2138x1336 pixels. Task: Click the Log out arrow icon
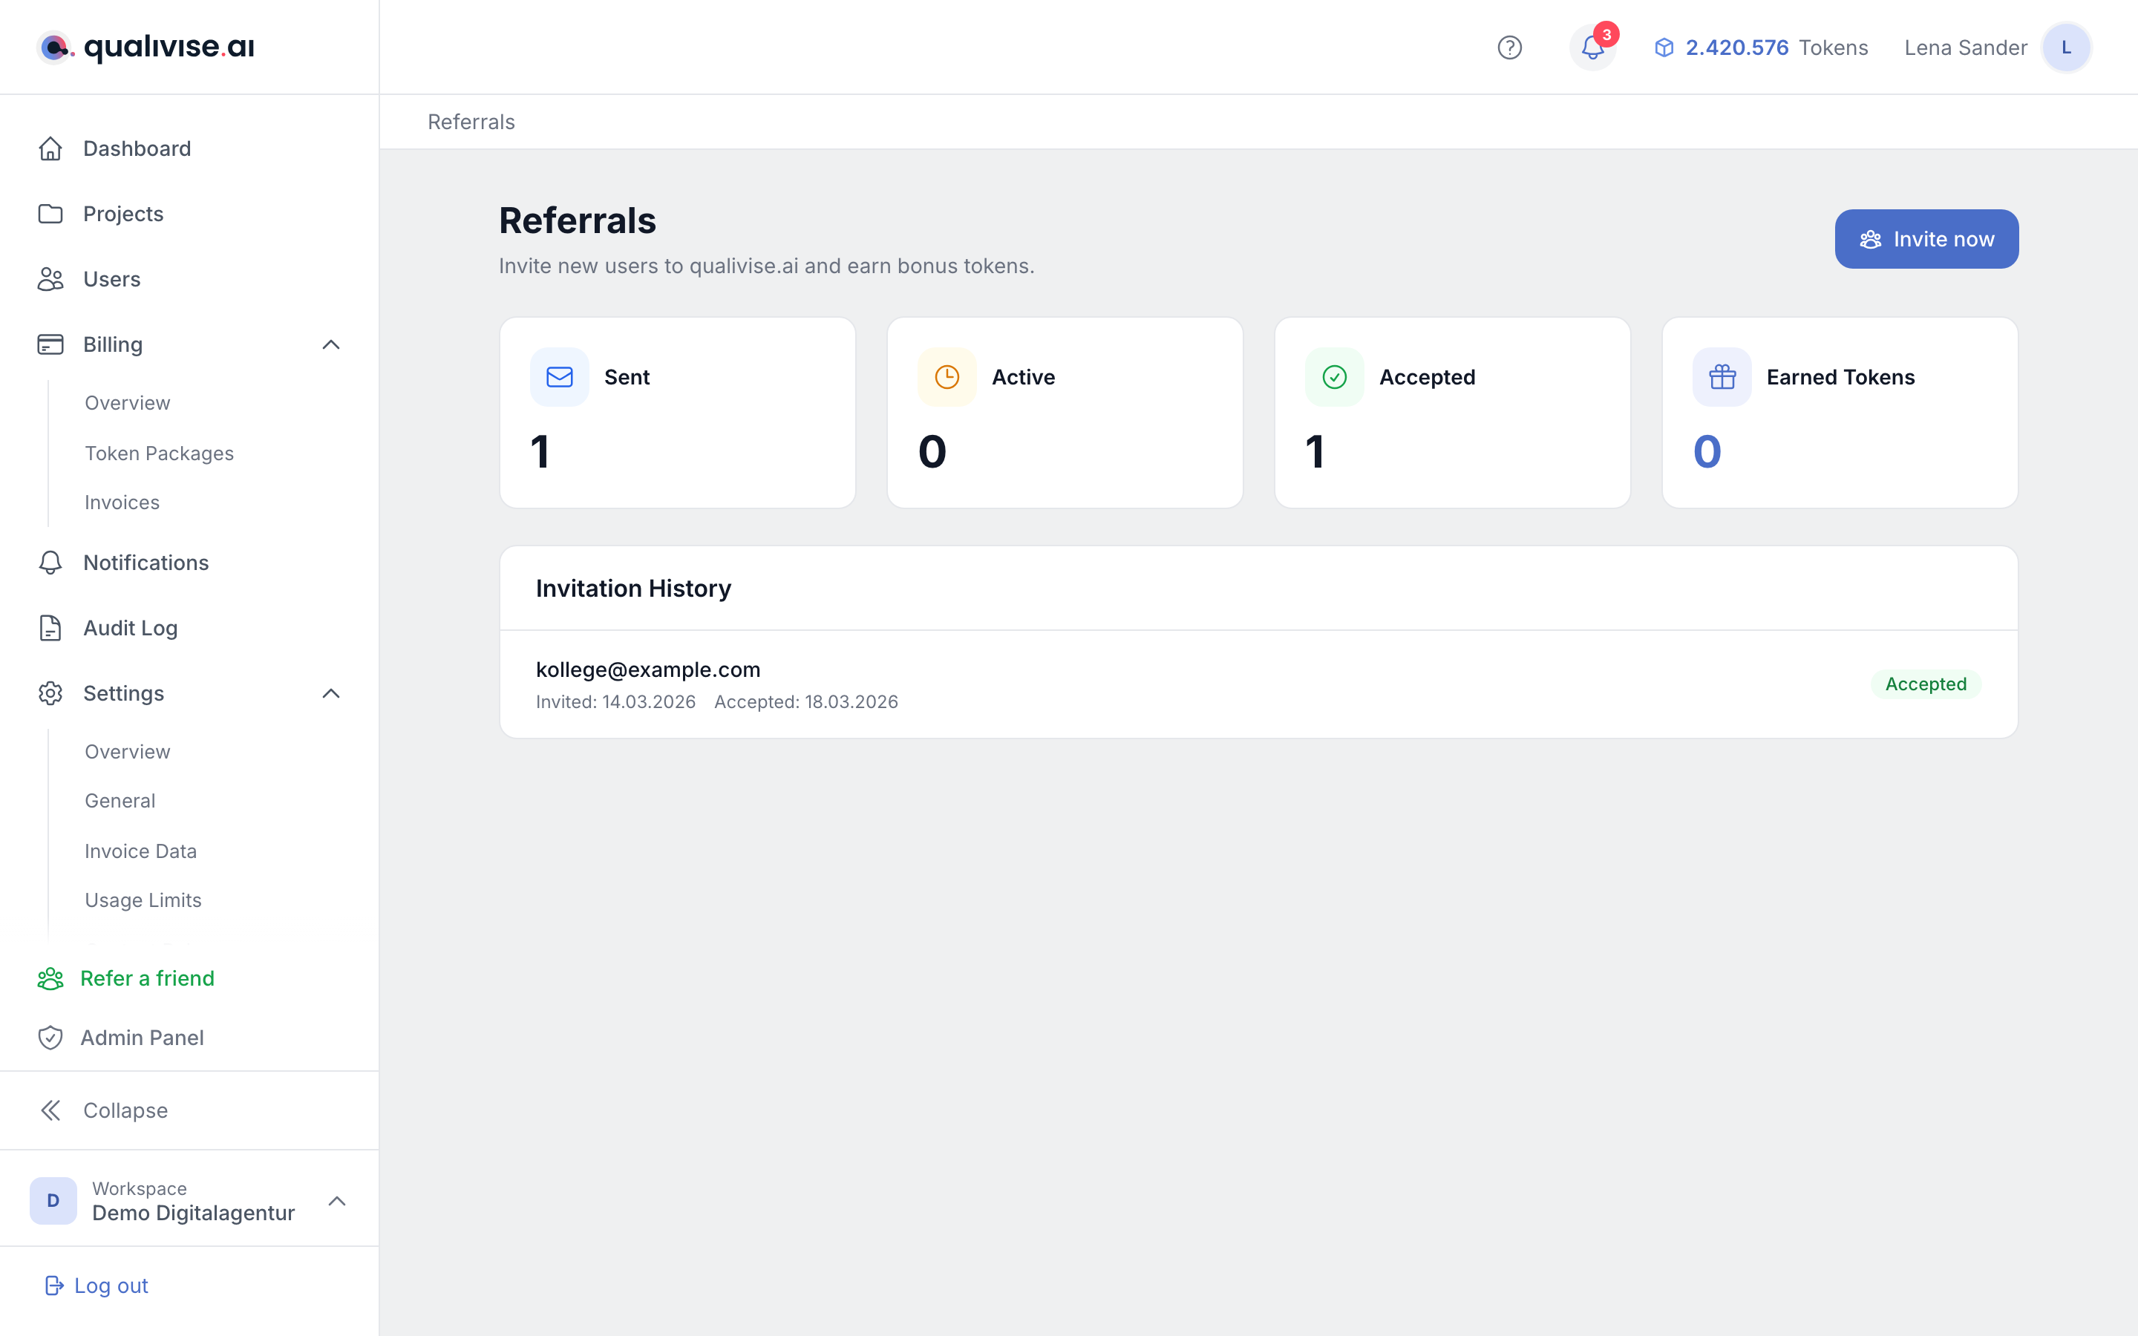pyautogui.click(x=54, y=1286)
